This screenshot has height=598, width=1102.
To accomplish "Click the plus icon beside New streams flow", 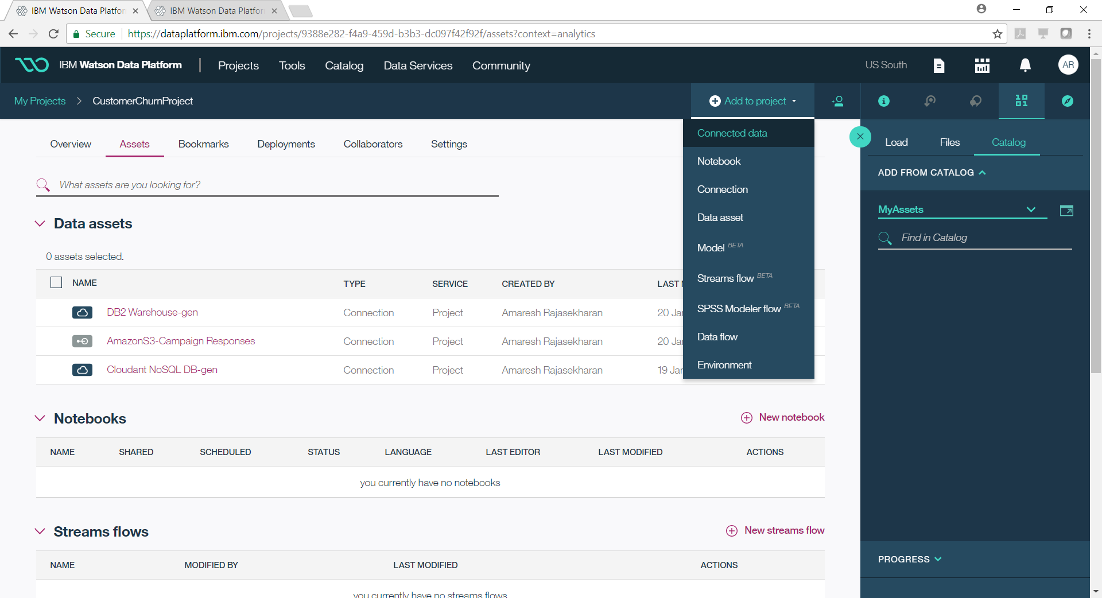I will tap(731, 531).
